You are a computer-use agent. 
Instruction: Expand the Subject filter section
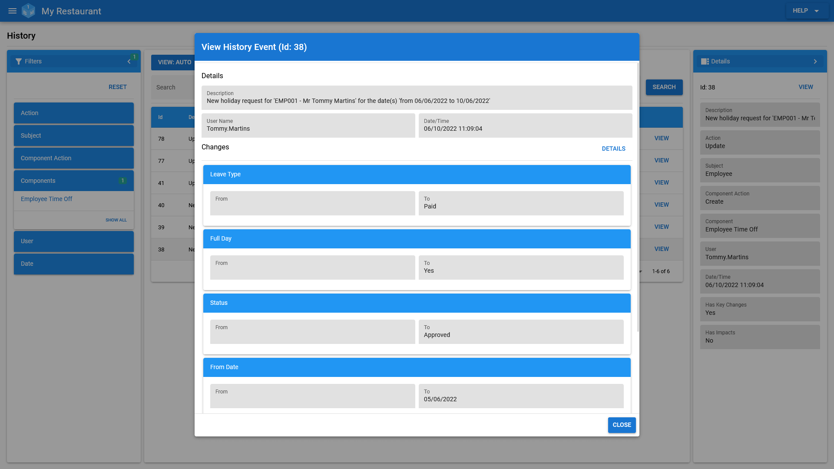(74, 135)
